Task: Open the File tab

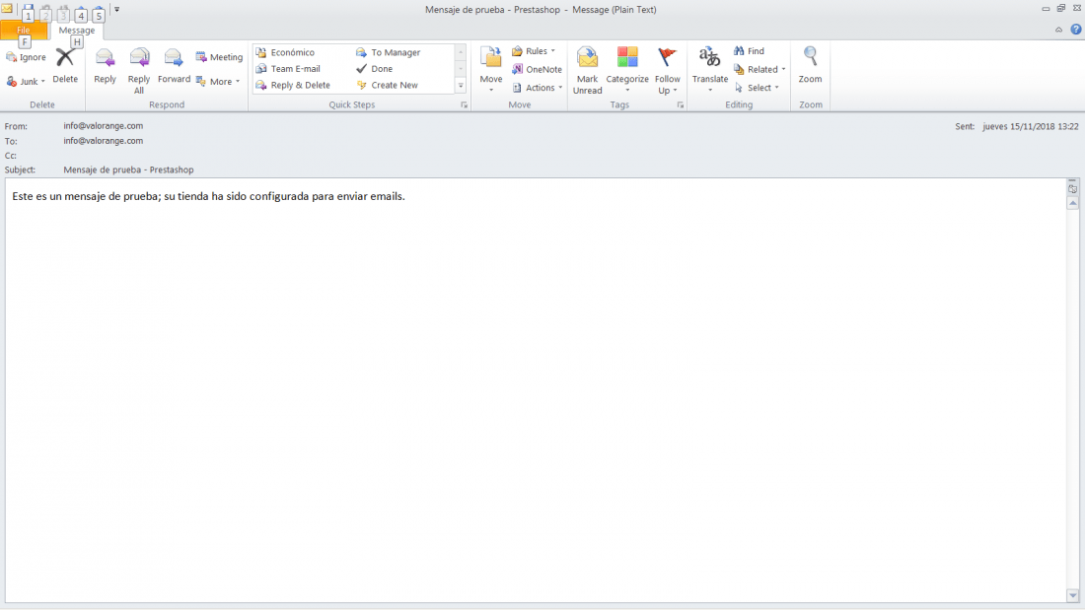Action: pos(25,31)
